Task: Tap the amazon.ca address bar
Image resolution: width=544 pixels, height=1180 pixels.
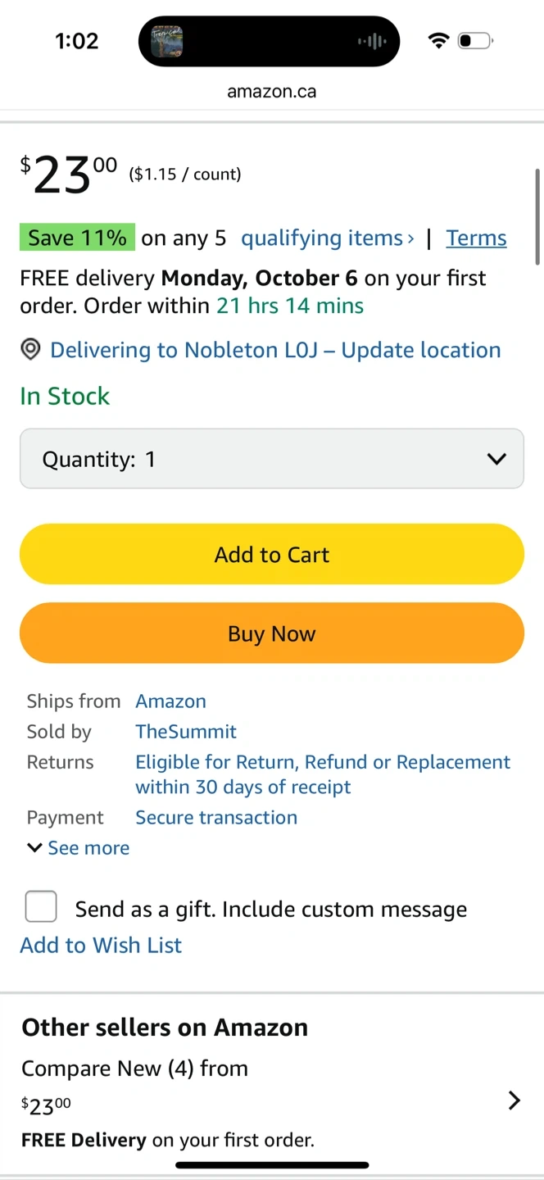Action: 272,92
